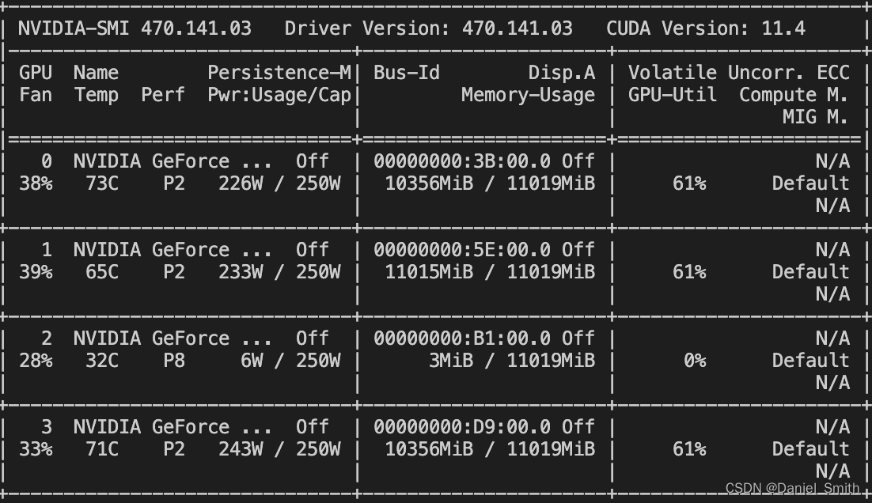The height and width of the screenshot is (503, 872).
Task: Click bus ID 00000000:D9:00.0
Action: (x=462, y=427)
